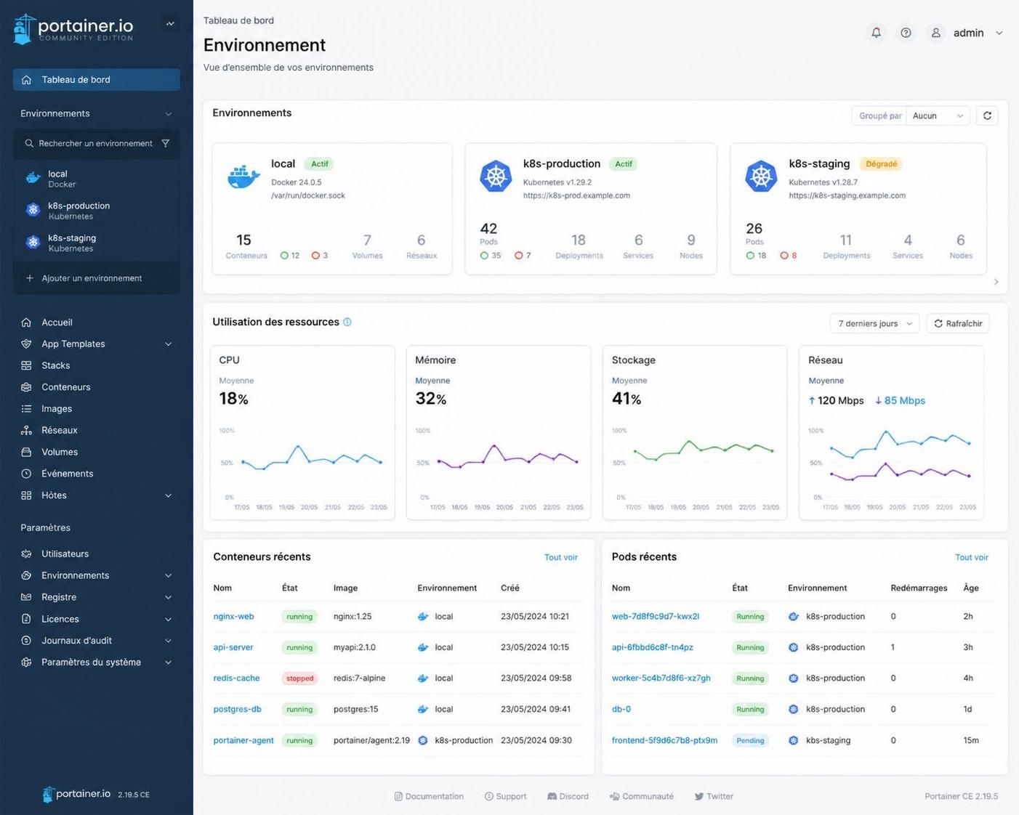Open the Groupé par Aucun dropdown
The width and height of the screenshot is (1019, 815).
click(938, 115)
